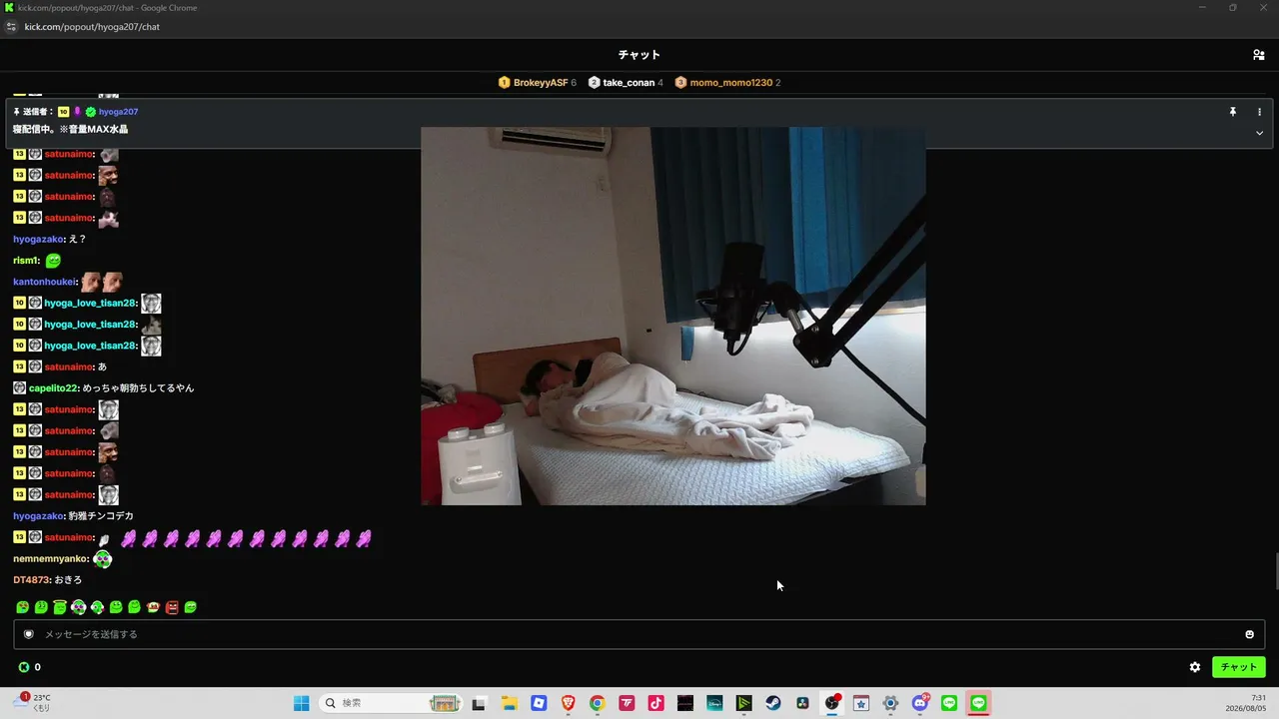Open momo_momo1230 leaderboard entry
1279x719 pixels.
point(727,83)
